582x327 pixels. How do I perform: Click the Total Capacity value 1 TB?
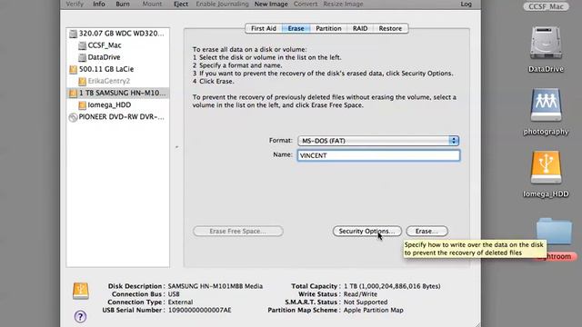pyautogui.click(x=392, y=286)
